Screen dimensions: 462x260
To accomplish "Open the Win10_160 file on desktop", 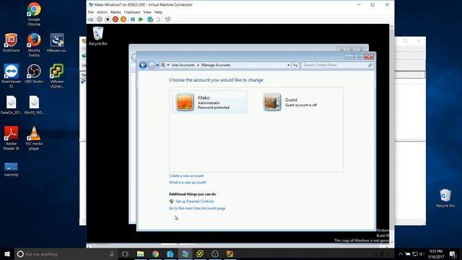I will coord(34,105).
